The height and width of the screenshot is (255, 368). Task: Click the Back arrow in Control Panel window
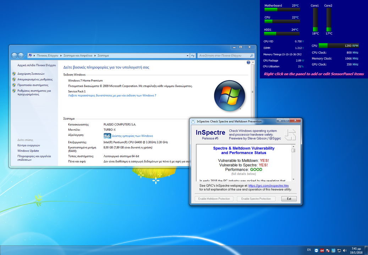click(14, 56)
